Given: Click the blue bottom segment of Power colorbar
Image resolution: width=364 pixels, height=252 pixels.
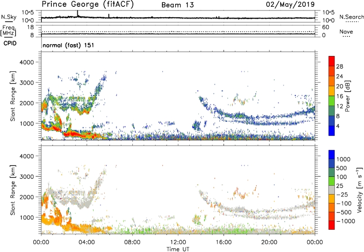Looking at the screenshot, I should pyautogui.click(x=332, y=131).
